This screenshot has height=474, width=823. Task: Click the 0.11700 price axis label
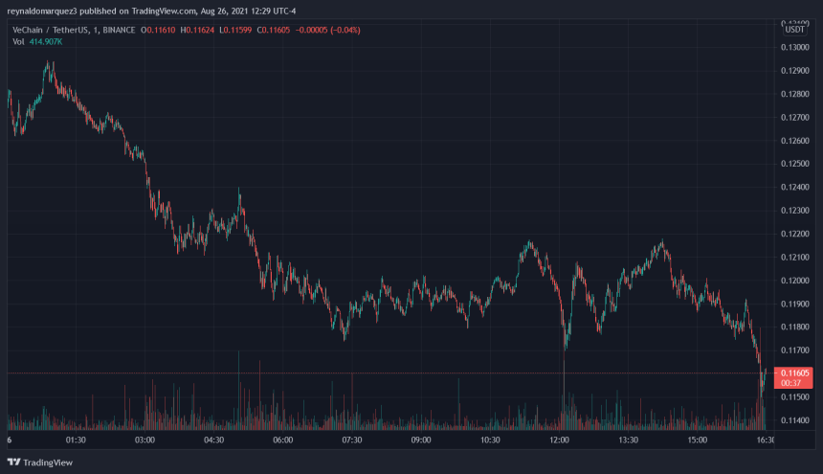(794, 350)
